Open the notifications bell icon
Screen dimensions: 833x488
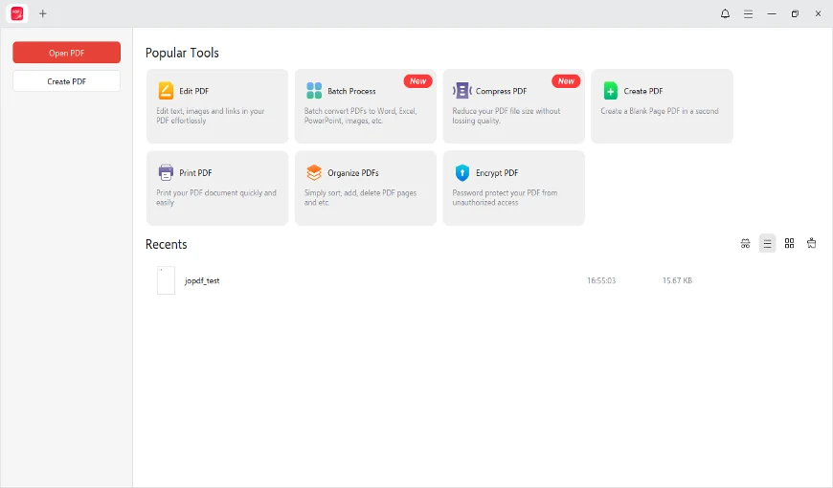click(725, 13)
